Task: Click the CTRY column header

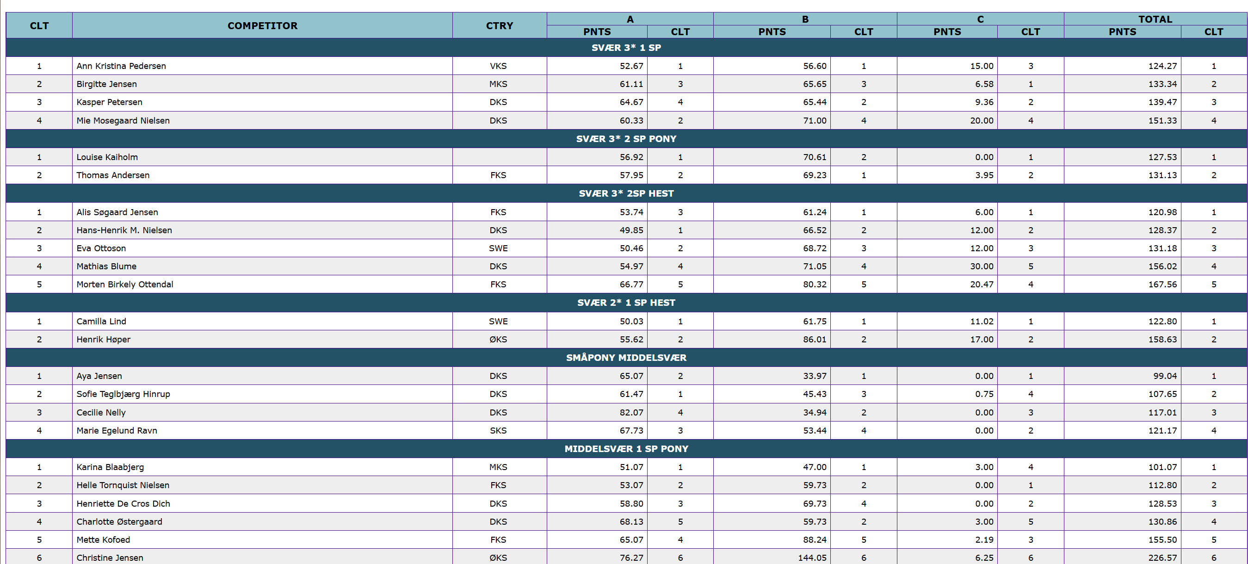Action: click(499, 25)
